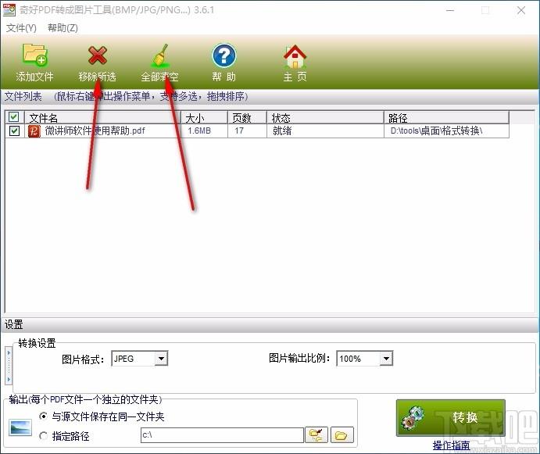Select the 与源文件保存在同一文件夹 radio button

44,416
